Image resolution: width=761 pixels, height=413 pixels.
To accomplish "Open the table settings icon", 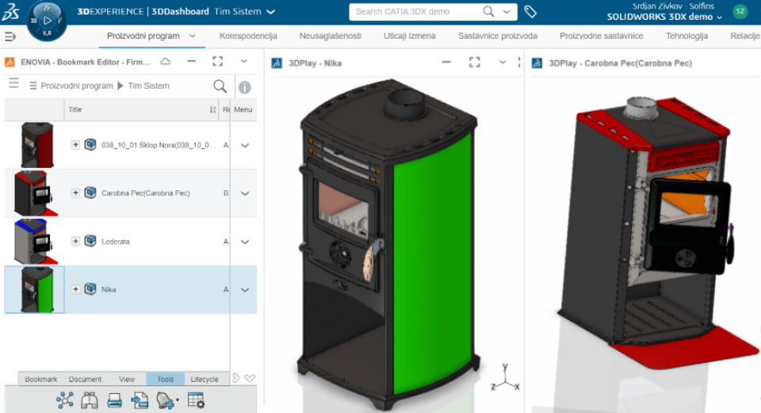I will pos(196,400).
